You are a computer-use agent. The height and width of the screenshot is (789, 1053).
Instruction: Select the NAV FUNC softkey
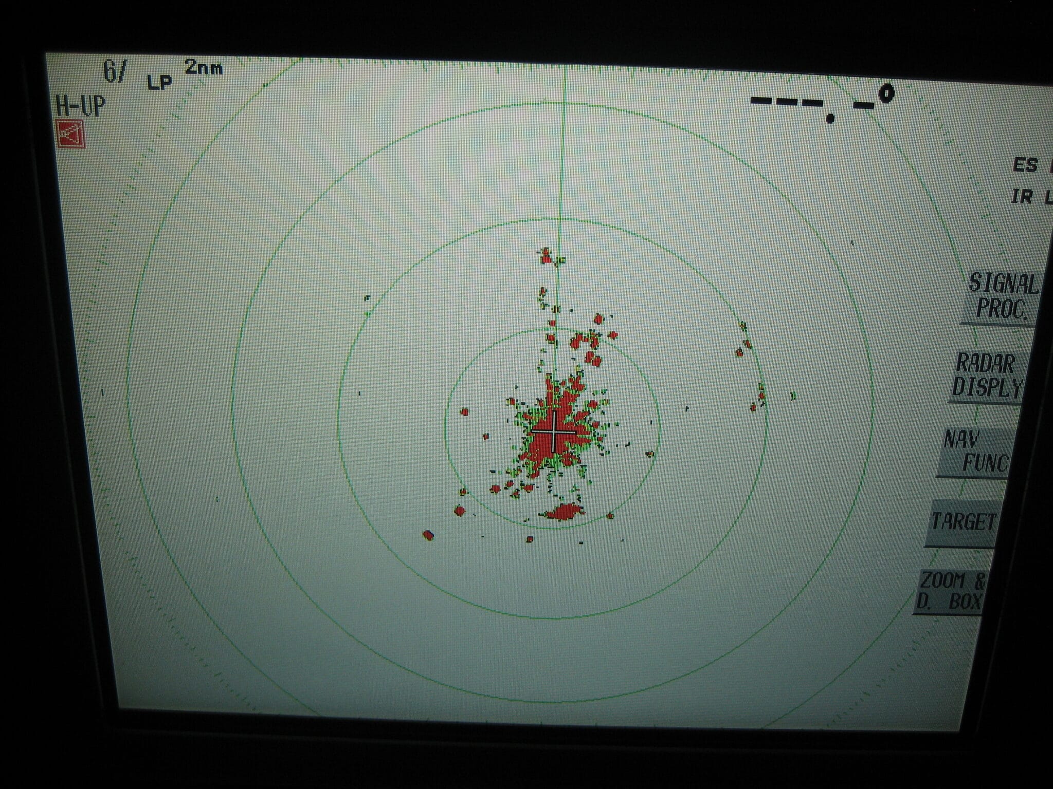[x=973, y=453]
